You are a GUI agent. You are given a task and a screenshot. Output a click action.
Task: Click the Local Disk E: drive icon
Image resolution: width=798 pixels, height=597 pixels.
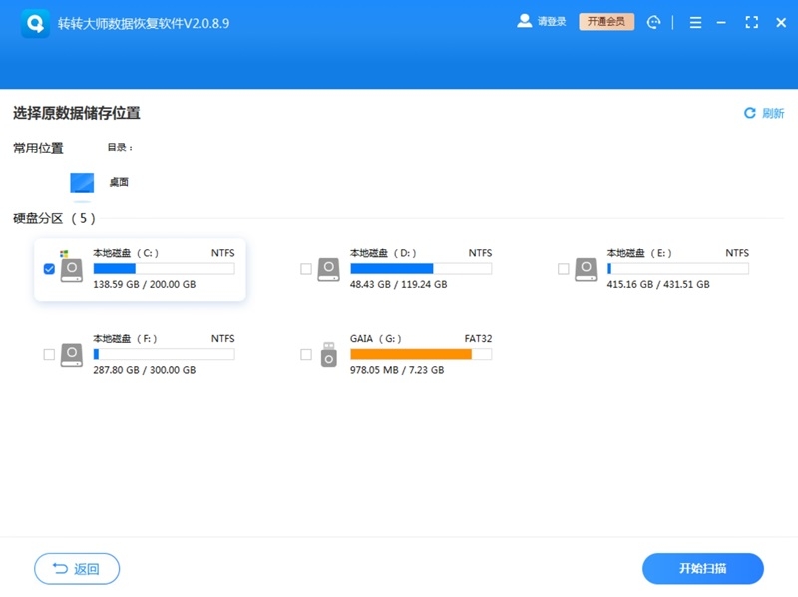584,268
